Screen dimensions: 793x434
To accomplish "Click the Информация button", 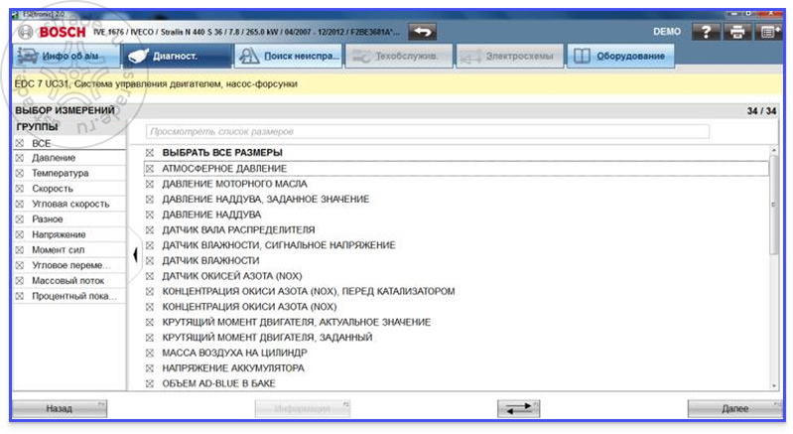I will coord(303,408).
